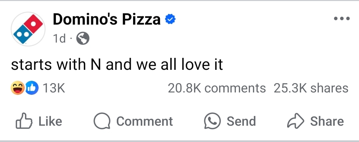Click the curved arrow Share icon
359x142 pixels.
(295, 121)
